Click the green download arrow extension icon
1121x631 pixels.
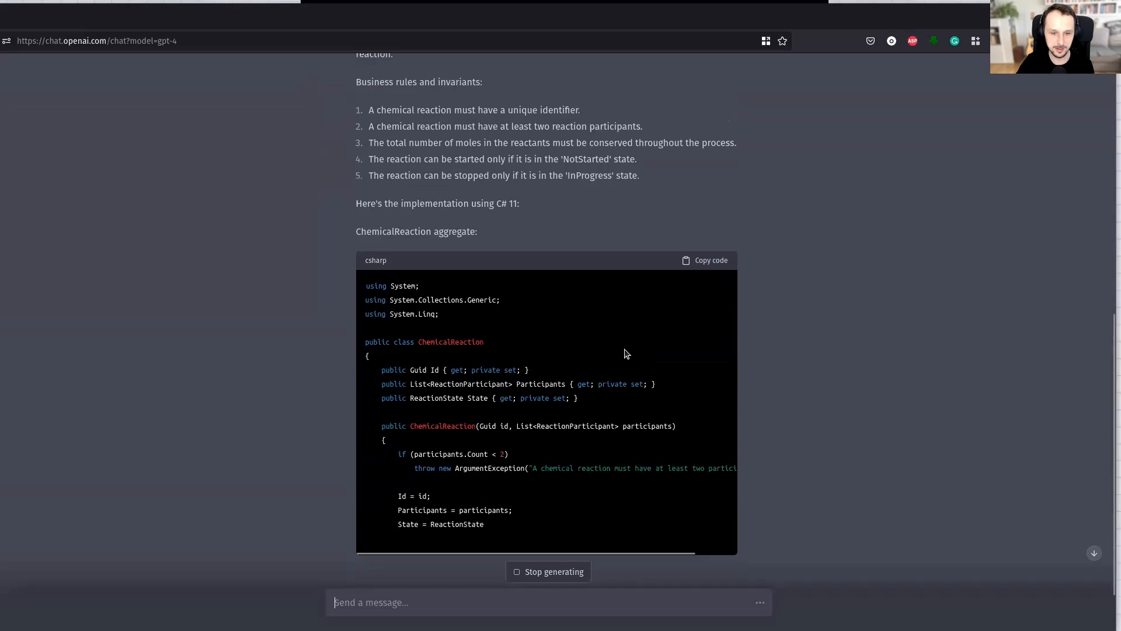point(934,41)
